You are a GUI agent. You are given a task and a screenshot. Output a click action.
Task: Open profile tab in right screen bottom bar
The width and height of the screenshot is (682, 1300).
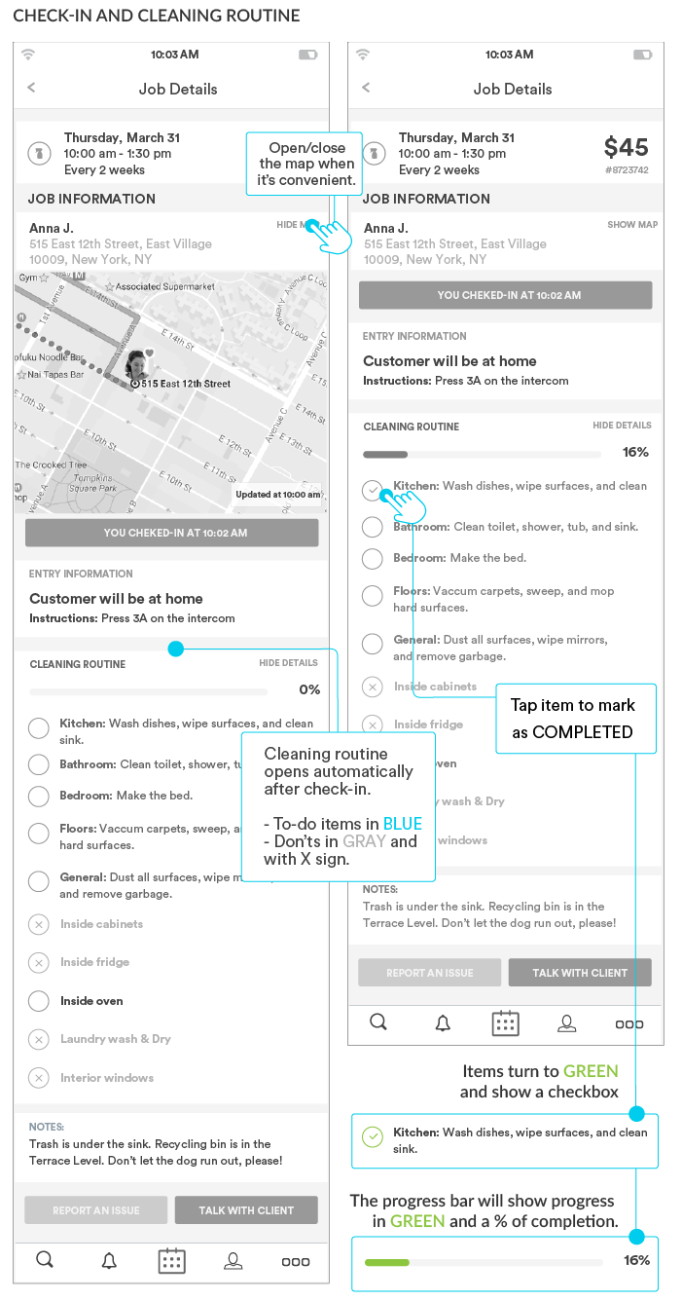pyautogui.click(x=567, y=1022)
